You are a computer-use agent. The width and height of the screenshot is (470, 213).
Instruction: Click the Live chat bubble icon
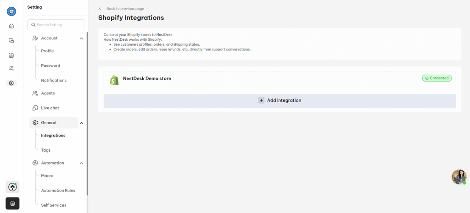pyautogui.click(x=35, y=108)
